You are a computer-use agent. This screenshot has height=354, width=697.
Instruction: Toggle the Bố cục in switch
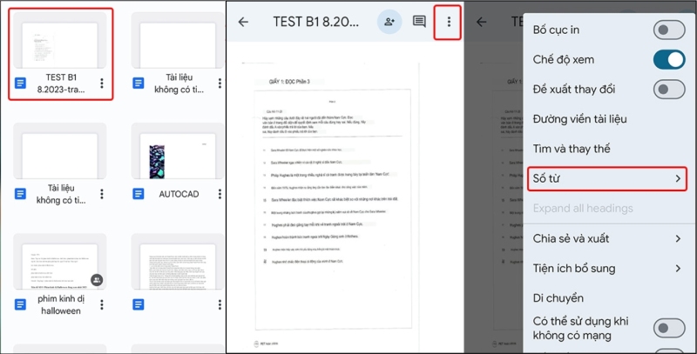668,30
